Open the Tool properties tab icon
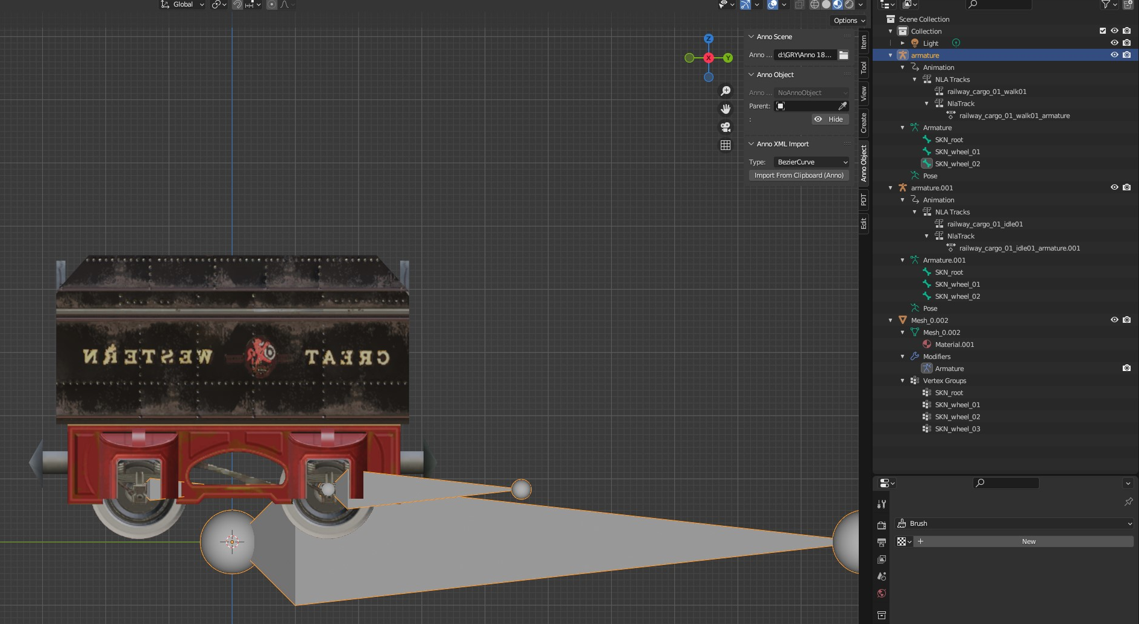Image resolution: width=1139 pixels, height=624 pixels. (x=882, y=504)
